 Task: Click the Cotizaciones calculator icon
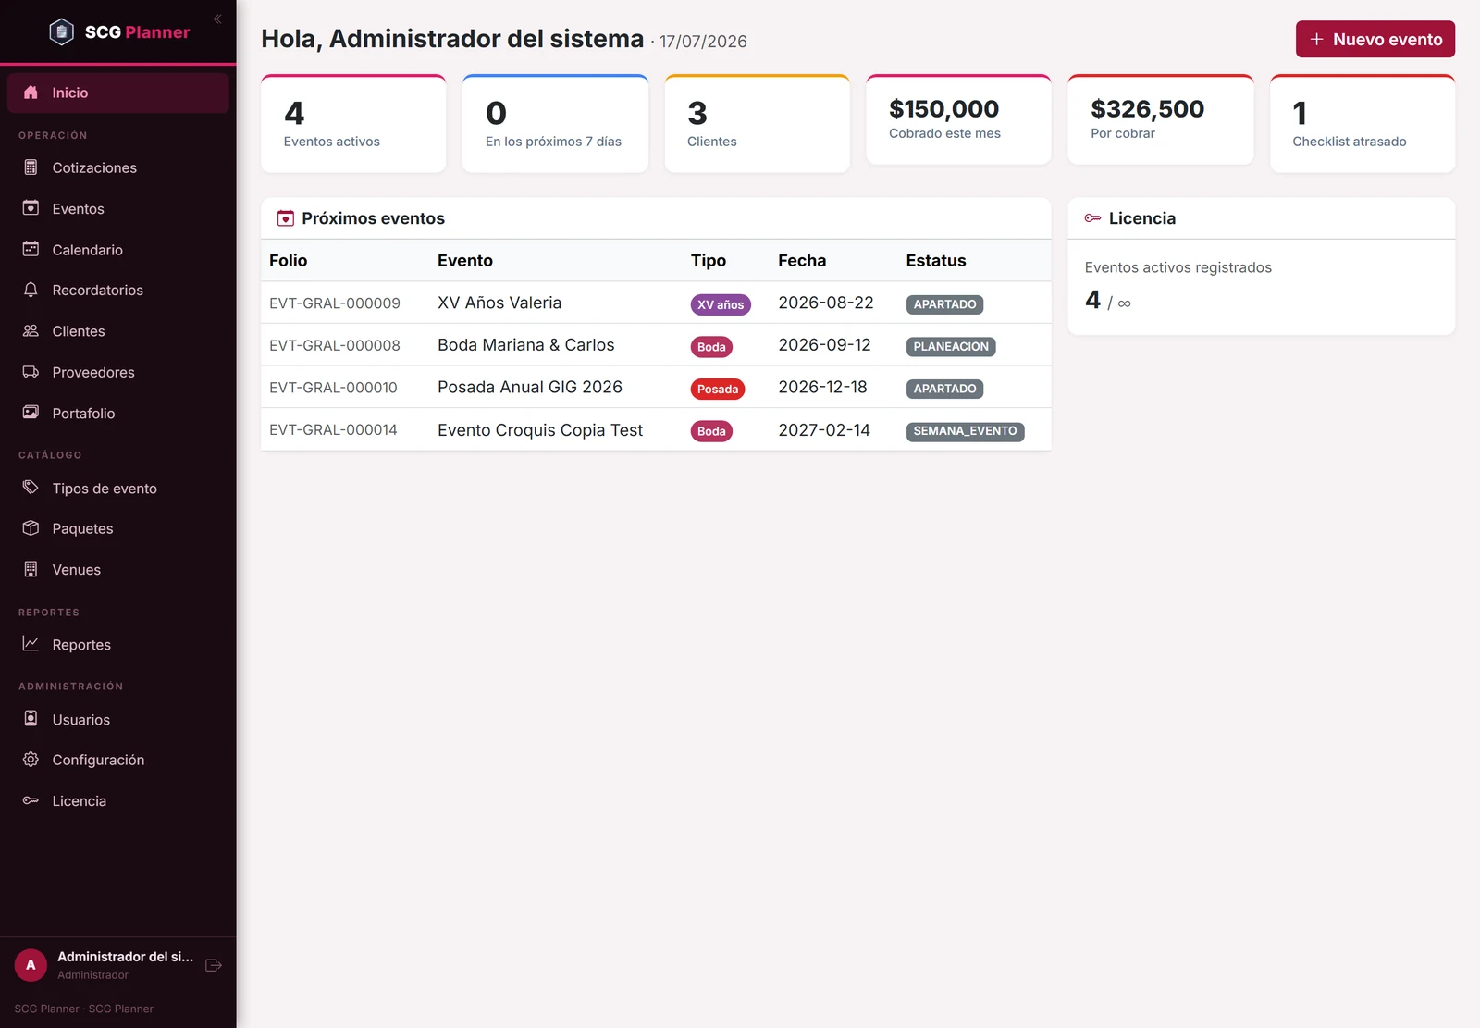pyautogui.click(x=31, y=167)
